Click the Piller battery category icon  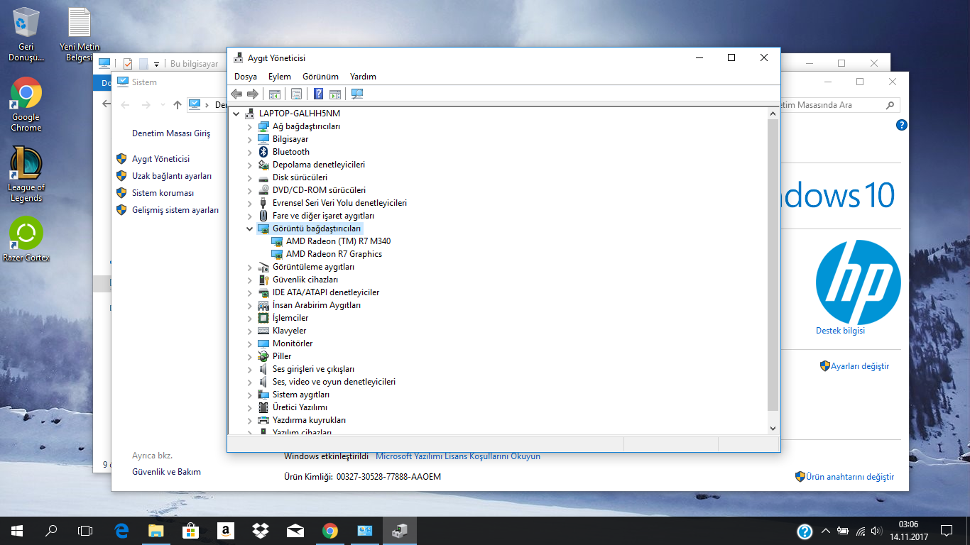263,356
